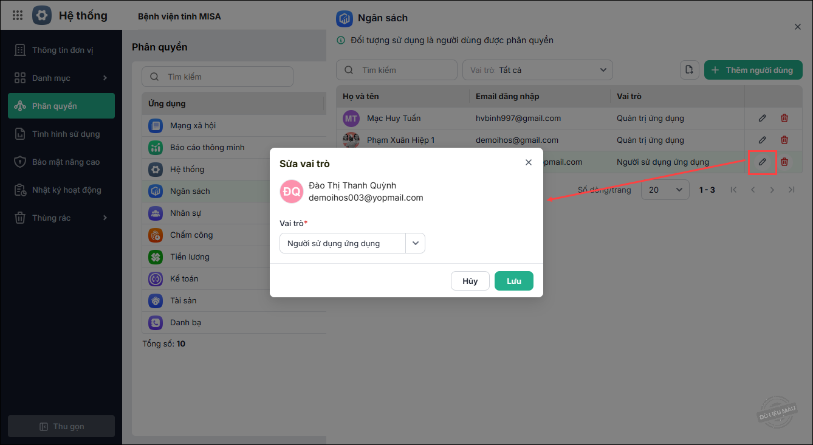Delete user Phạm Xuân Hiệp 1
Screen dimensions: 813x445
click(x=784, y=140)
